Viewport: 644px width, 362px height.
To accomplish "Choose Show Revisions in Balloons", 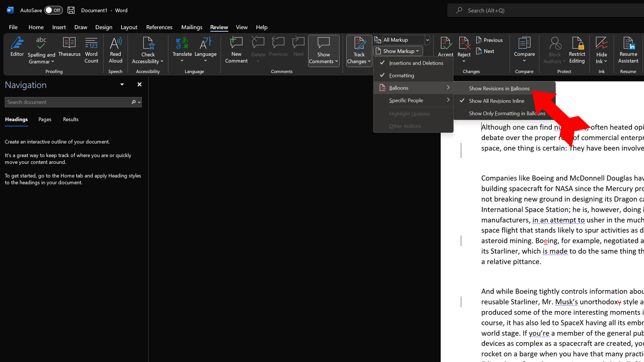I will click(x=499, y=88).
